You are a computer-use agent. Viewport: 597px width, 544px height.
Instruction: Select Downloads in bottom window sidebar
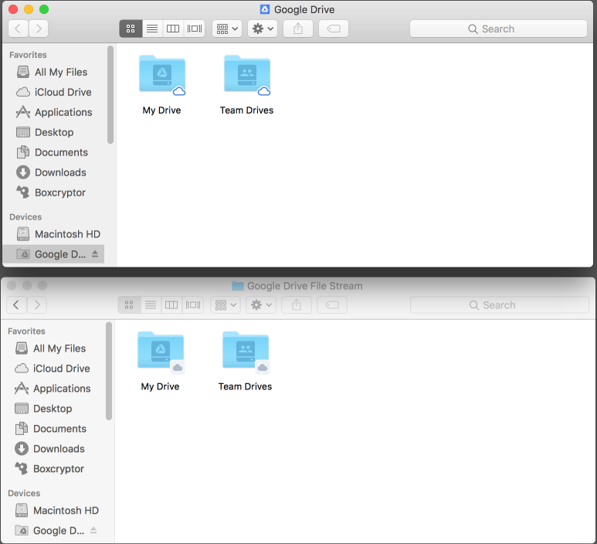point(53,449)
